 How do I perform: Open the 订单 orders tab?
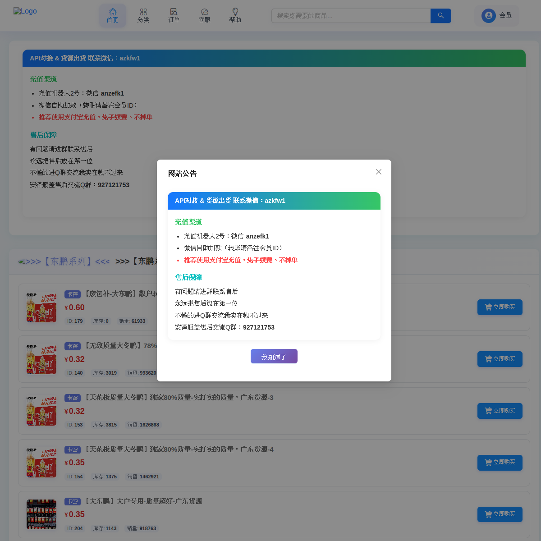click(174, 16)
